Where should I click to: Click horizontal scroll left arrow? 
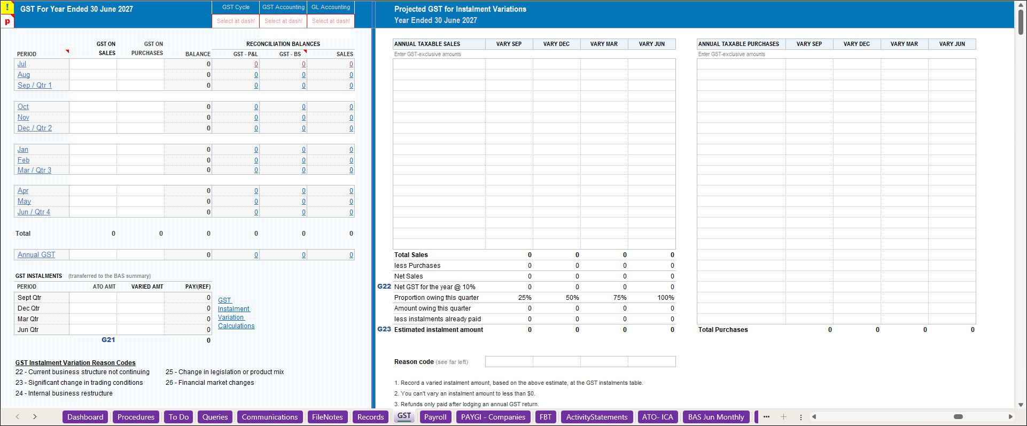click(x=814, y=417)
